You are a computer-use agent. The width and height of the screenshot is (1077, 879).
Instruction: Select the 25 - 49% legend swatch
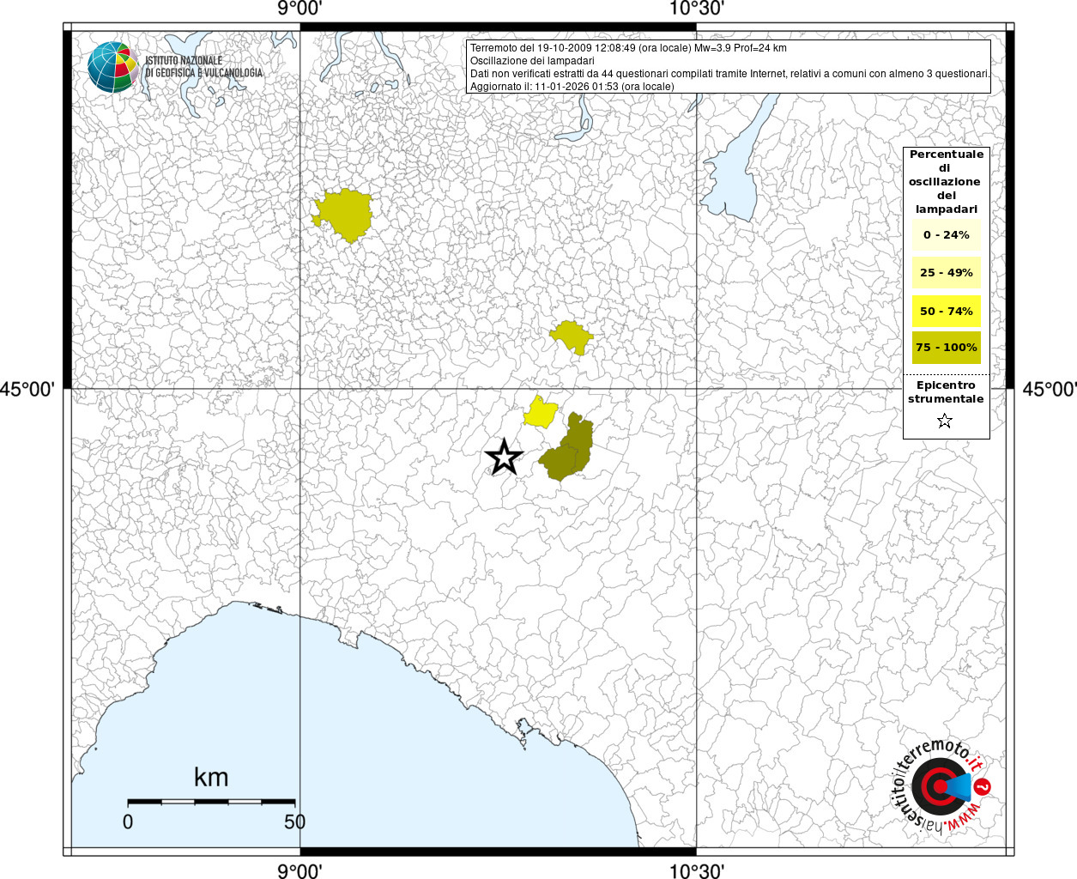click(x=947, y=272)
